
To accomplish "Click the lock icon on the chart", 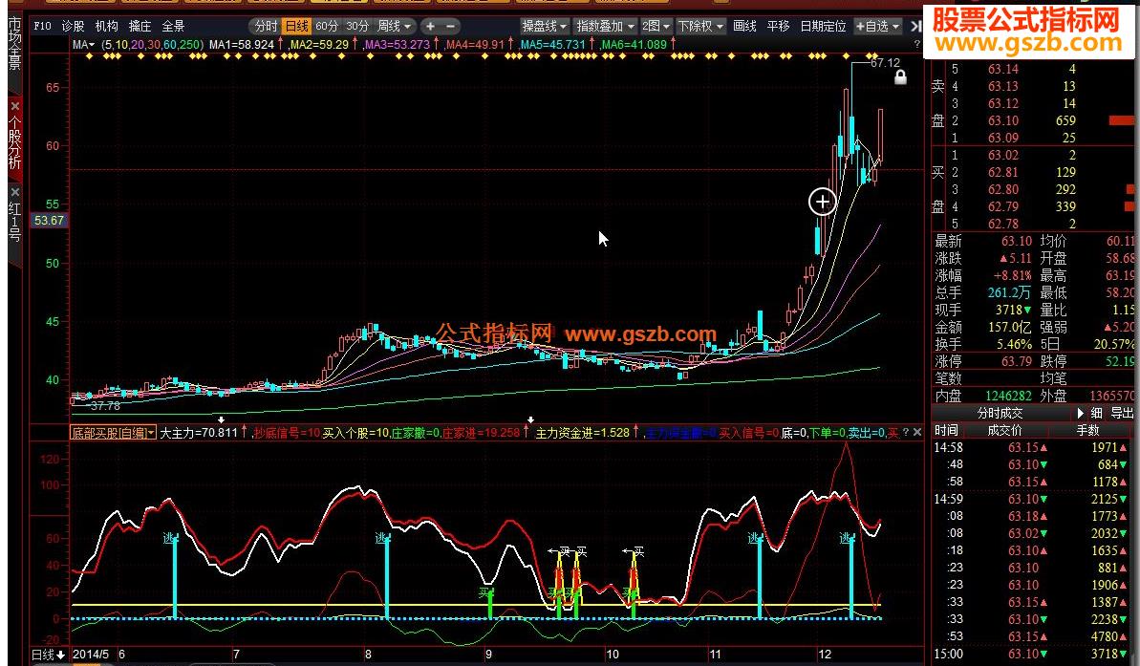I will click(x=900, y=78).
